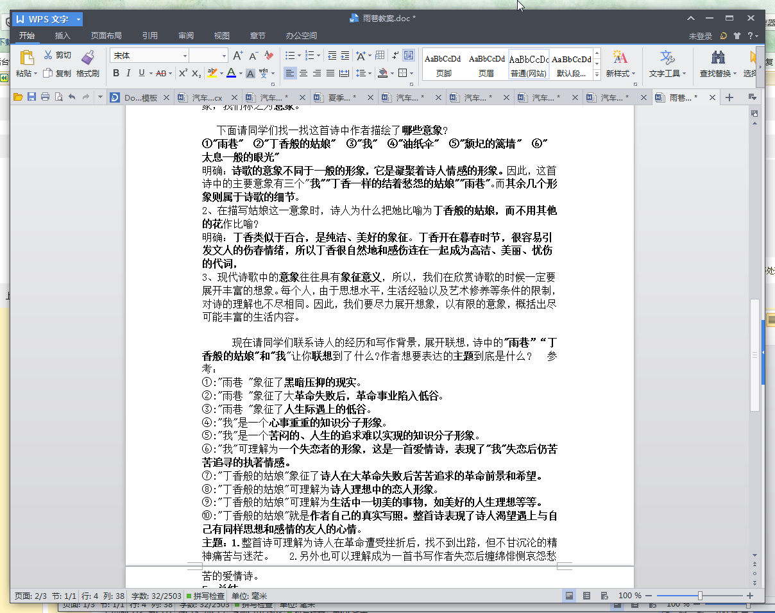This screenshot has height=613, width=775.
Task: Click the blue font color A swatch
Action: click(x=231, y=73)
